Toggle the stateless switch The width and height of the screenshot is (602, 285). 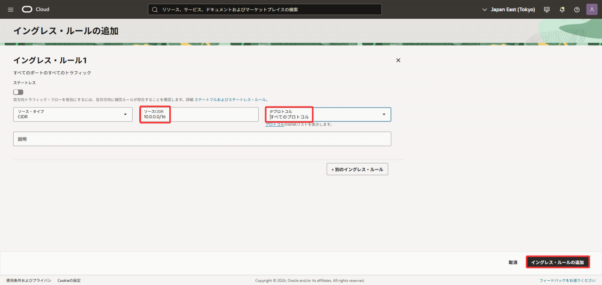pos(18,92)
